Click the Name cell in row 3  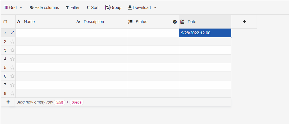coord(45,50)
